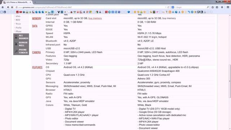
Task: Open the address bar history dropdown arrow
Action: click(x=166, y=7)
